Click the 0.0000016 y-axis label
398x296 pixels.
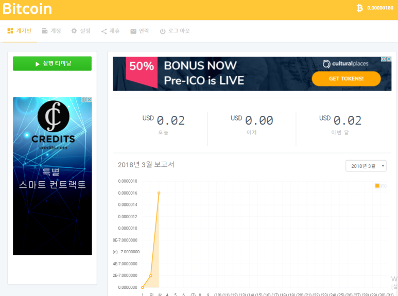[x=128, y=193]
